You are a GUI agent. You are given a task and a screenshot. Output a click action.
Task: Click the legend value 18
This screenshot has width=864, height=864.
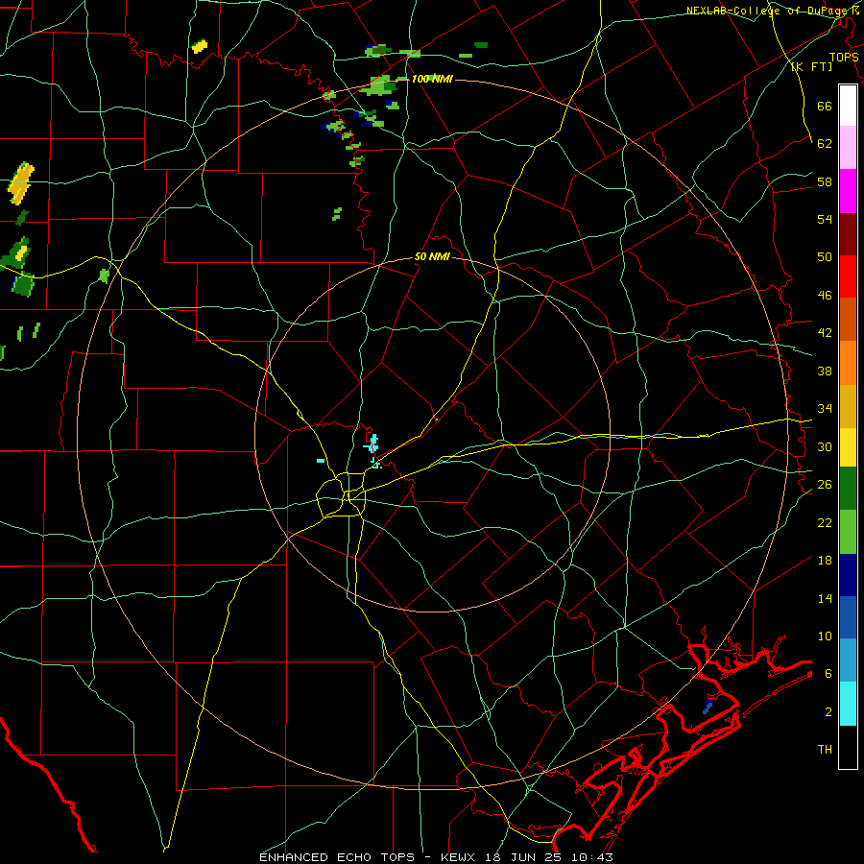click(x=825, y=561)
